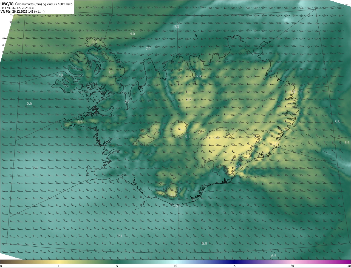The image size is (351, 268).
Task: Click the 7.5 value label at the coast
Action: 175,206
